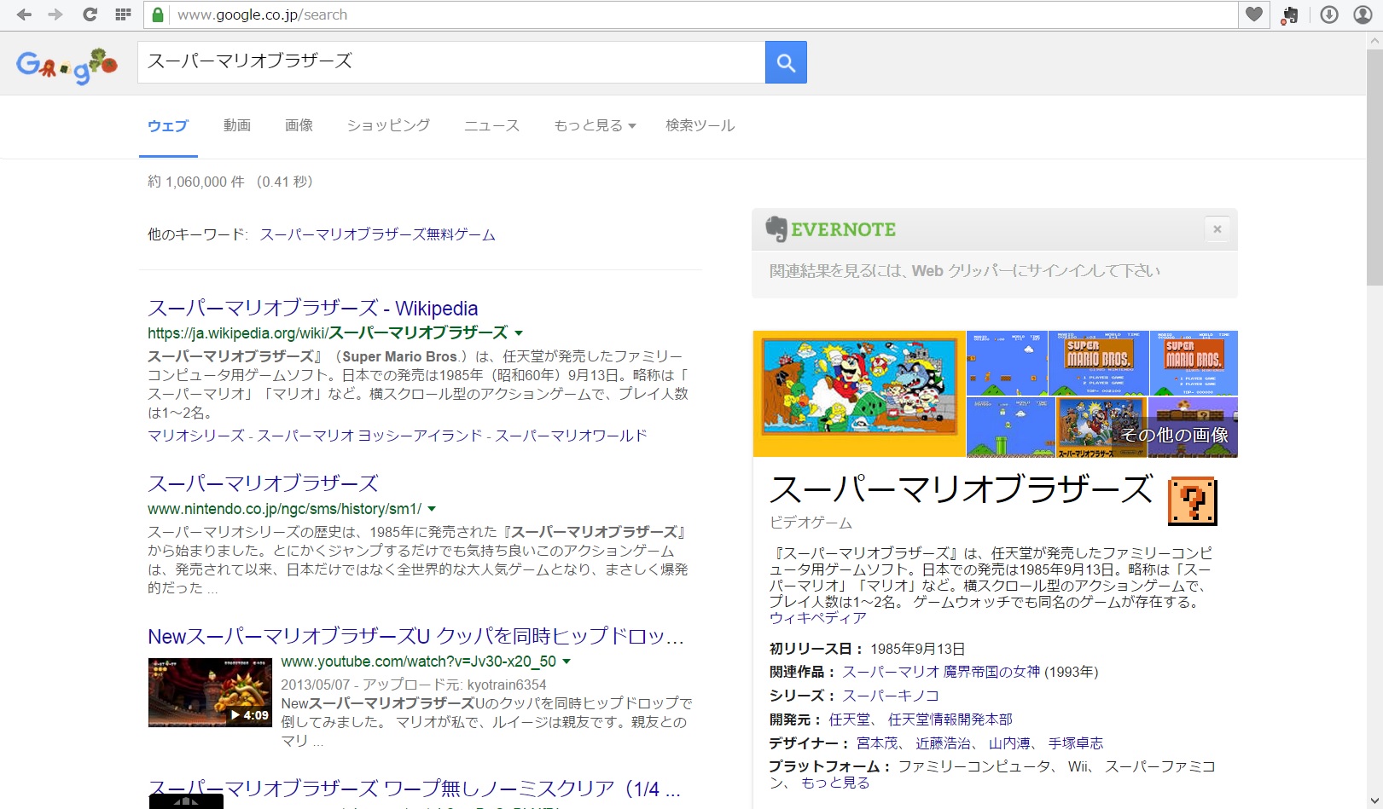The image size is (1383, 809).
Task: Open the 宮本茂 designer link
Action: 877,743
